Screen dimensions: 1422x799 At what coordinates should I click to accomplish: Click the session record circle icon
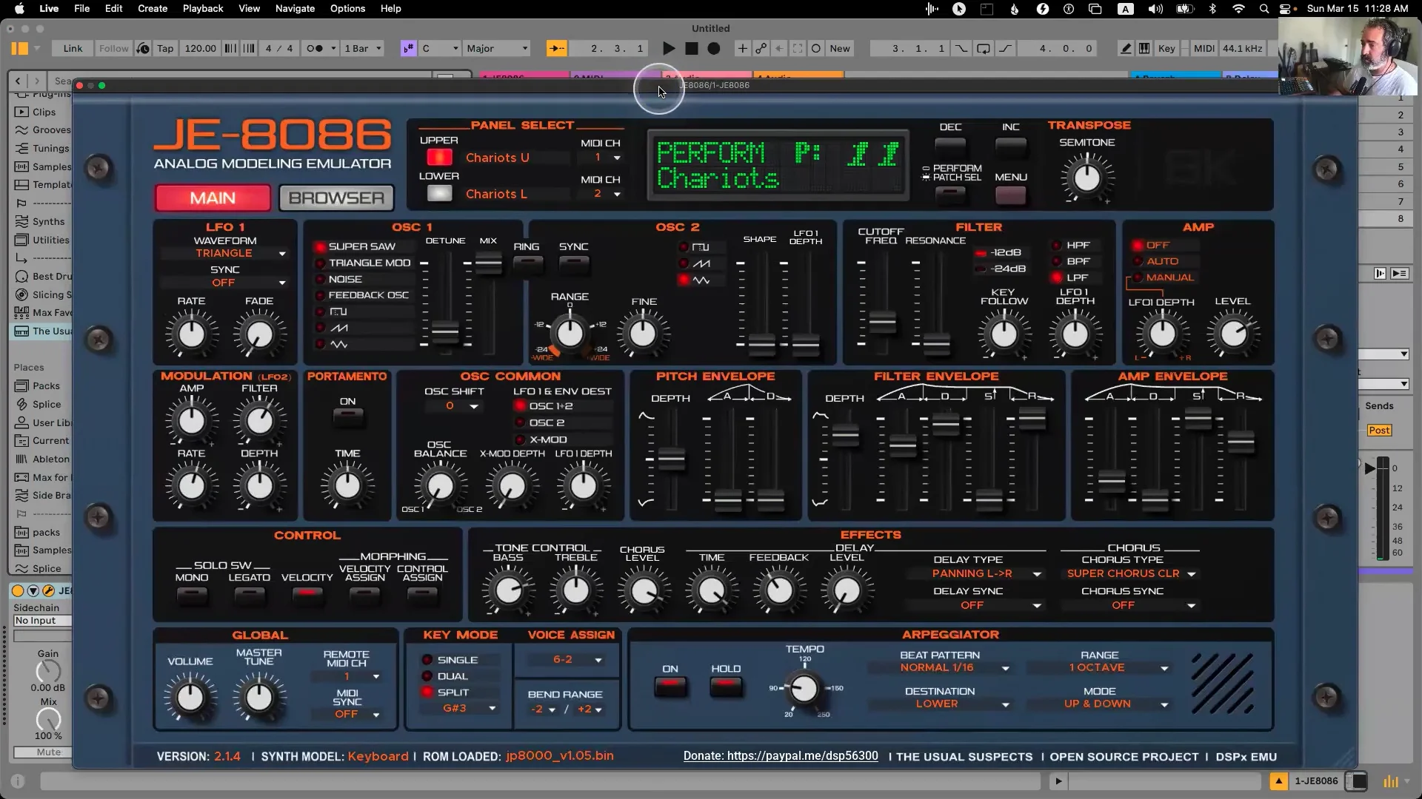[x=816, y=49]
